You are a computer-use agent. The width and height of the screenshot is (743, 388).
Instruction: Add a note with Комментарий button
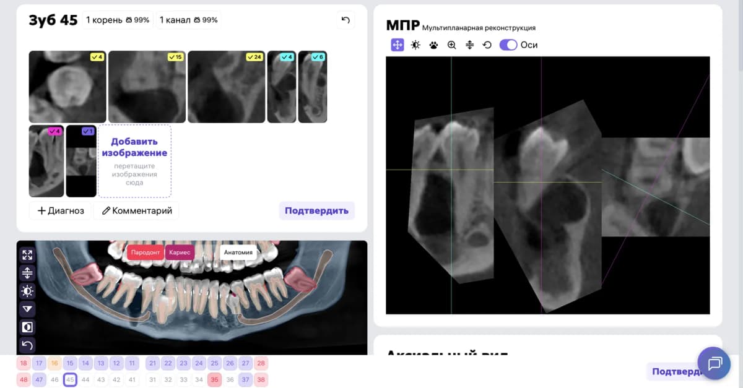[x=136, y=210]
